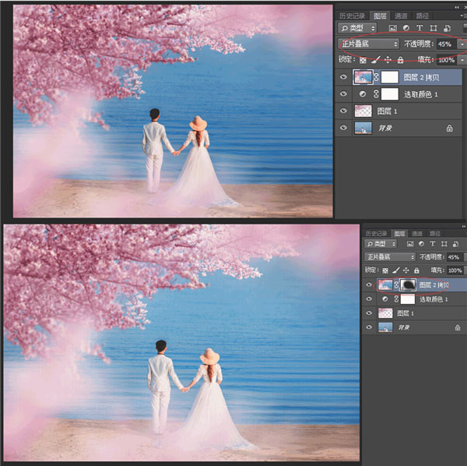Hide 图层 1 layer in upper panel
Image resolution: width=467 pixels, height=466 pixels.
point(343,111)
